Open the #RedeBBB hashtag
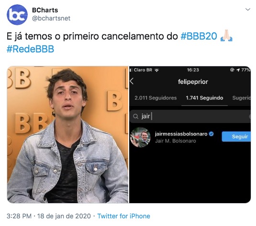256x226 pixels. coord(30,49)
